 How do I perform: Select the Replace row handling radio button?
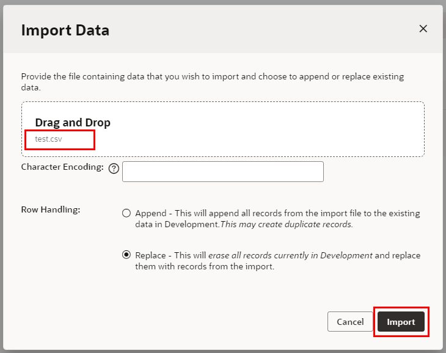point(126,255)
